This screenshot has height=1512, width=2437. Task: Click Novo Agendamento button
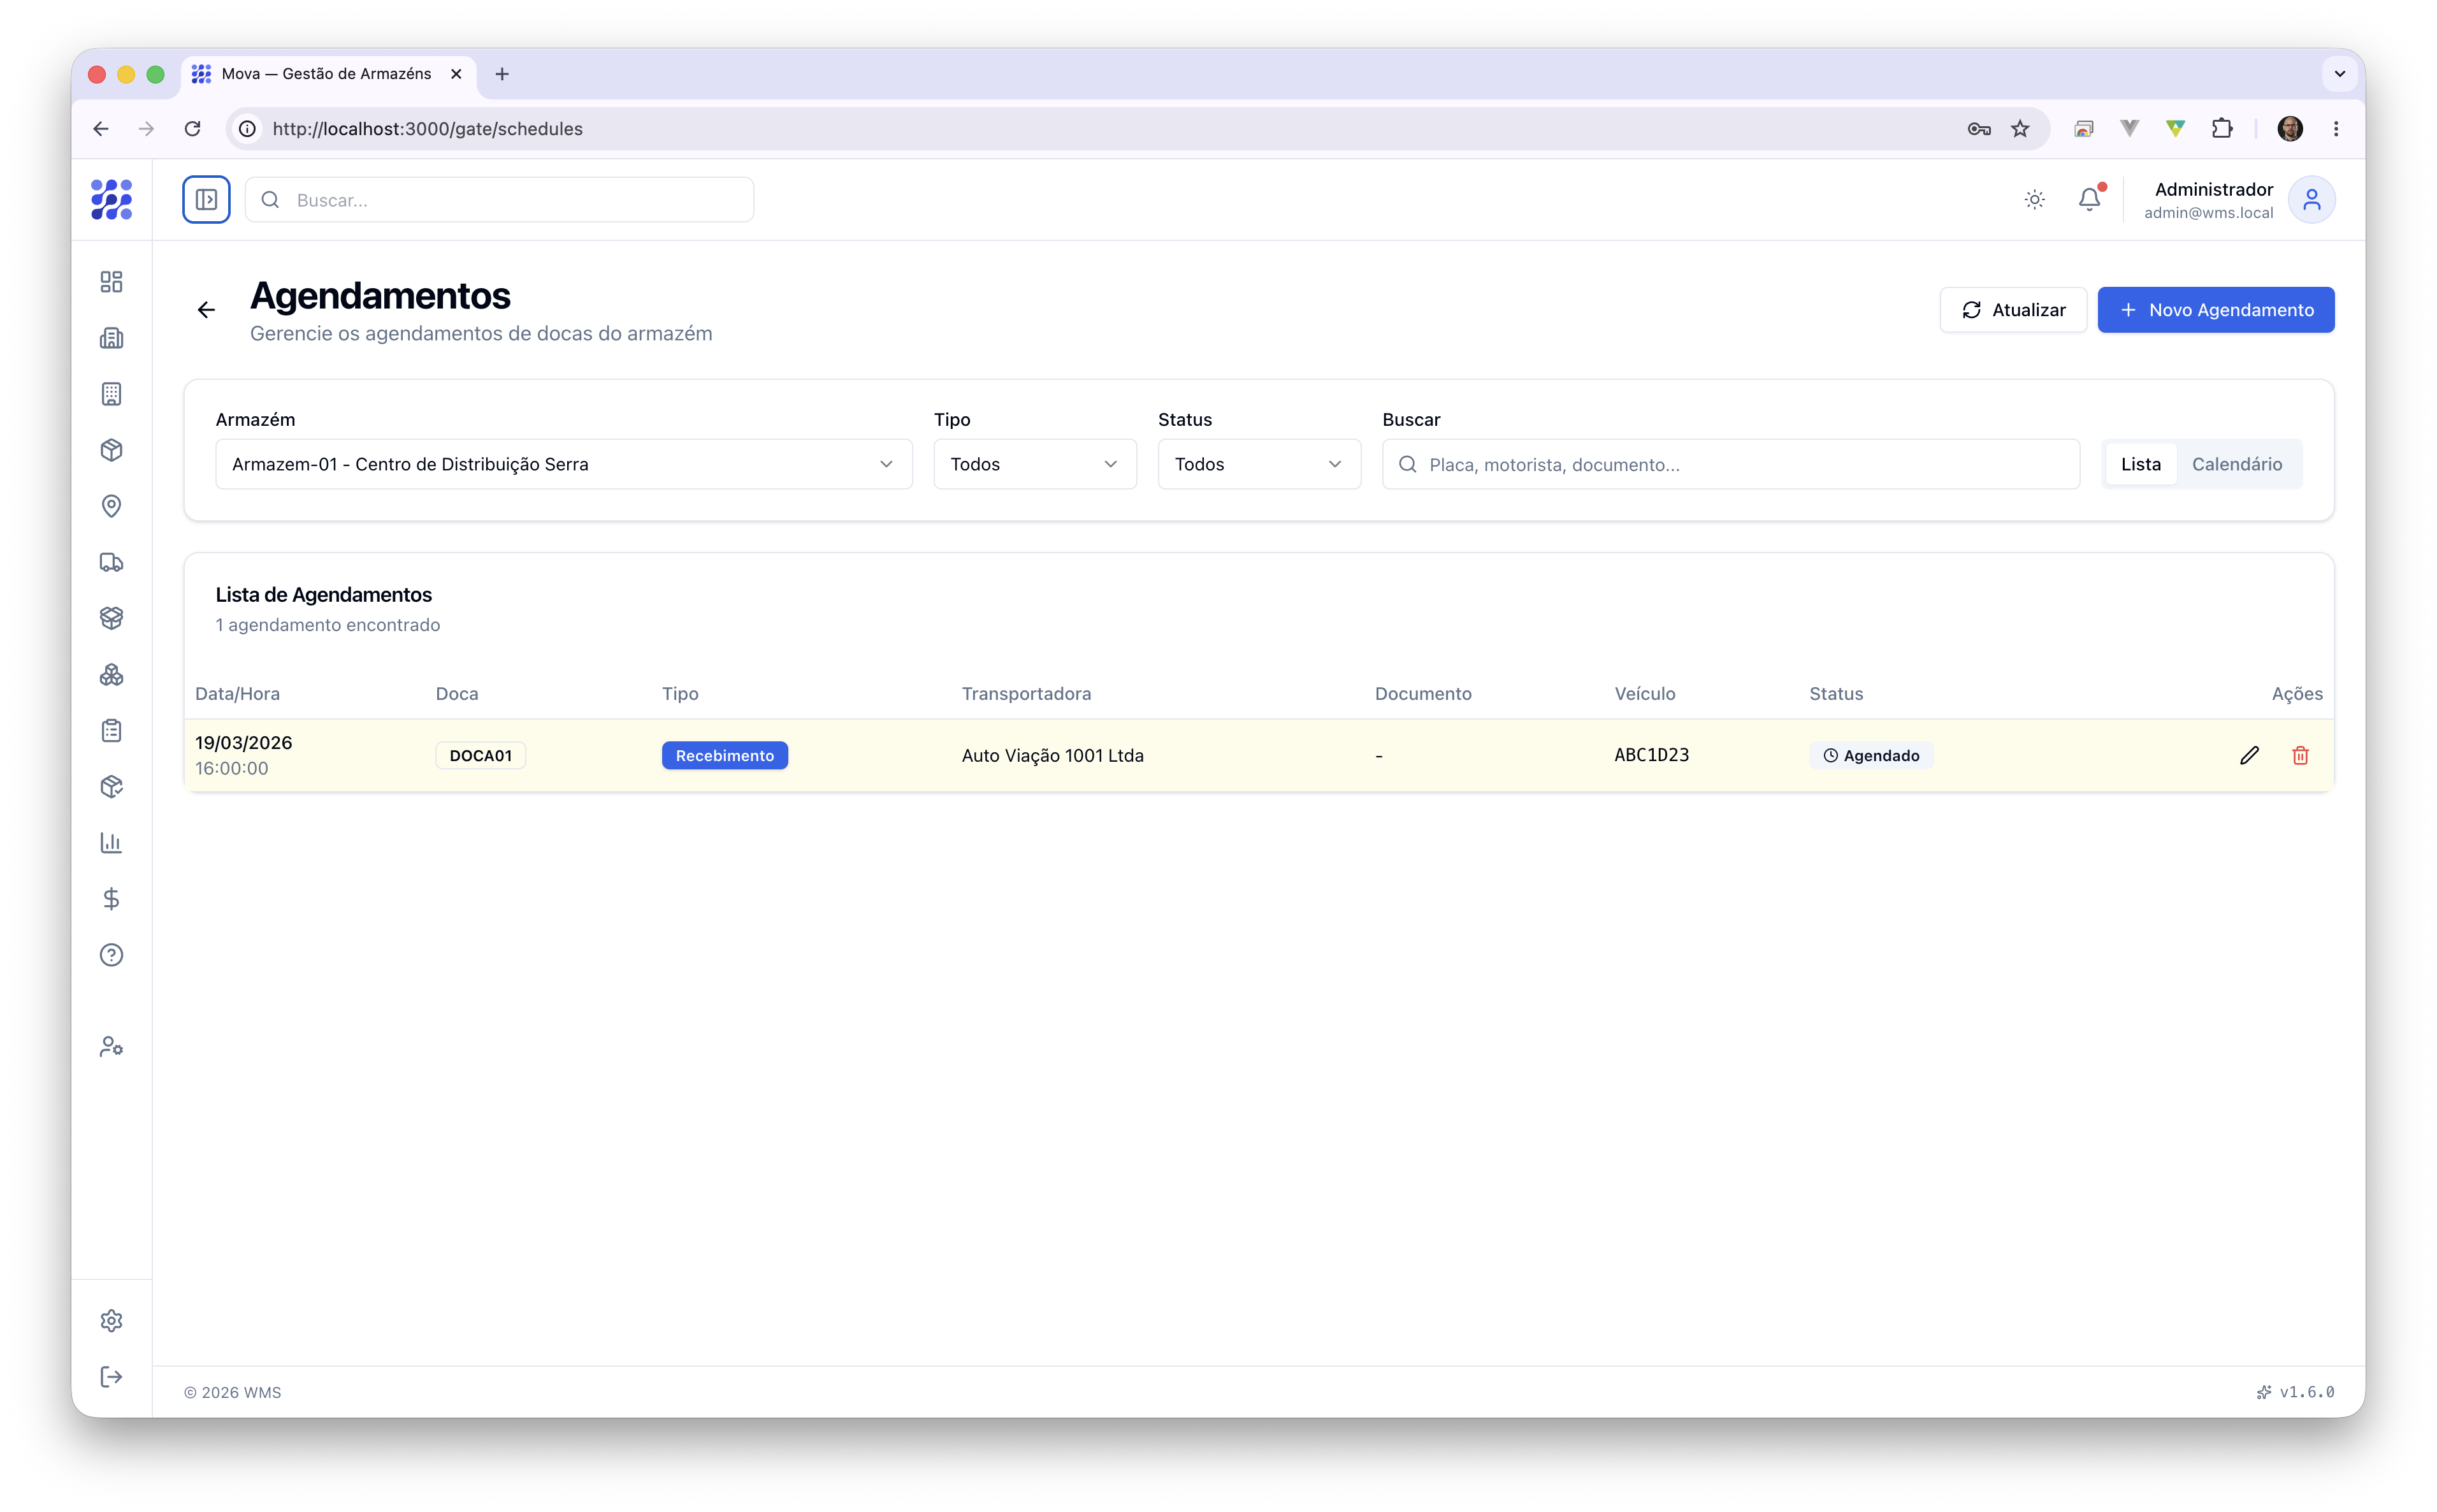point(2215,310)
